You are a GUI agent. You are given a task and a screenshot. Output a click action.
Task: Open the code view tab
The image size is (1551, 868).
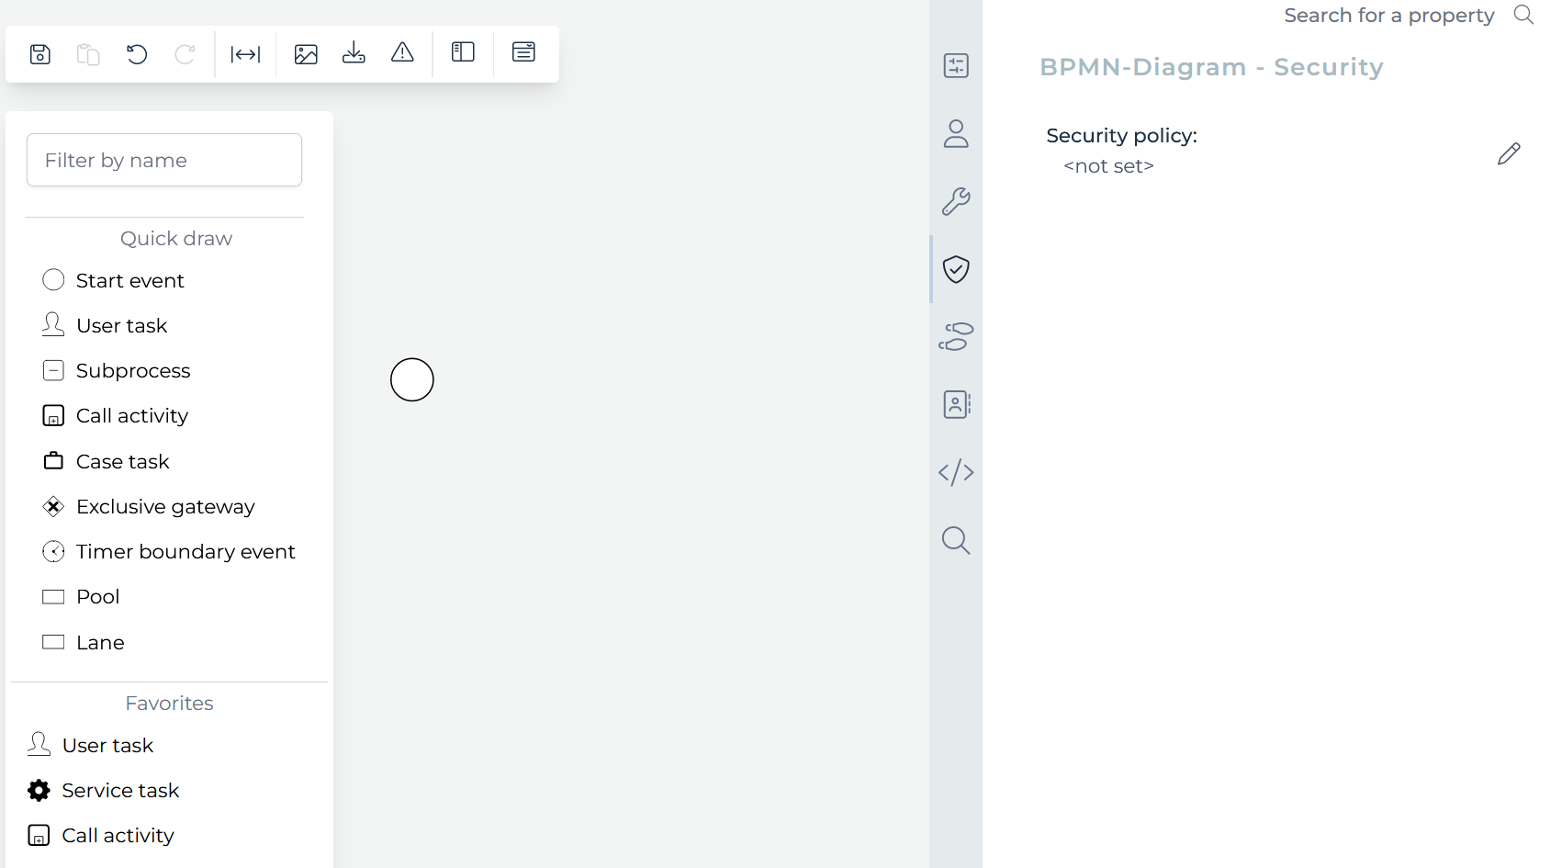(x=956, y=472)
